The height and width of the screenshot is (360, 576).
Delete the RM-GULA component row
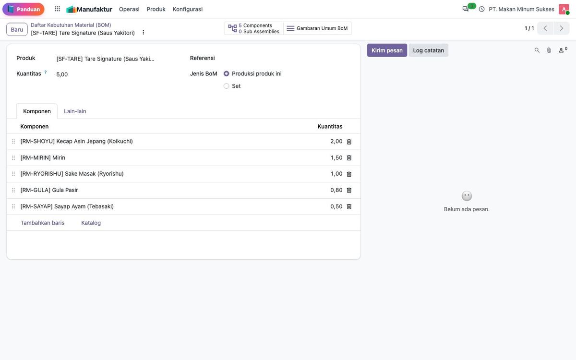click(x=349, y=191)
